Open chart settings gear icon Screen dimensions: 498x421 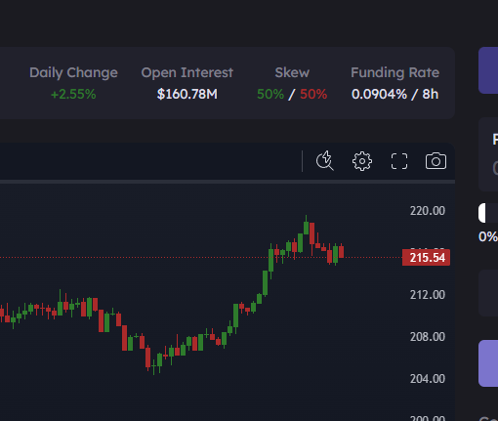tap(362, 161)
